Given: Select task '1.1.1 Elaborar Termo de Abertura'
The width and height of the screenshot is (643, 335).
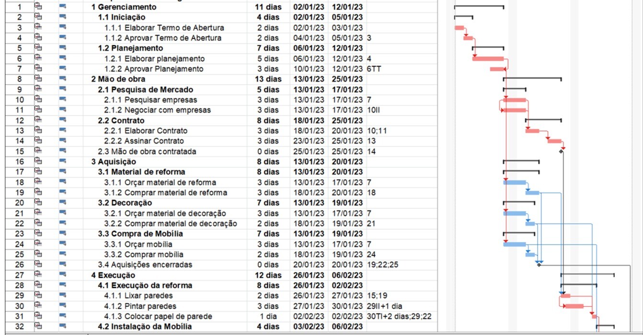Looking at the screenshot, I should point(164,28).
